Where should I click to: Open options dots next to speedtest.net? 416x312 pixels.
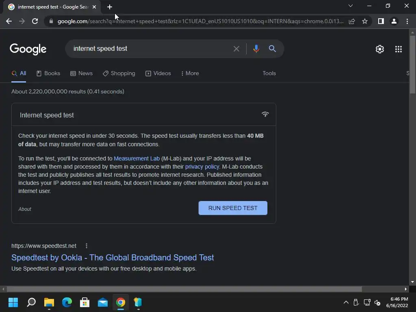(87, 246)
